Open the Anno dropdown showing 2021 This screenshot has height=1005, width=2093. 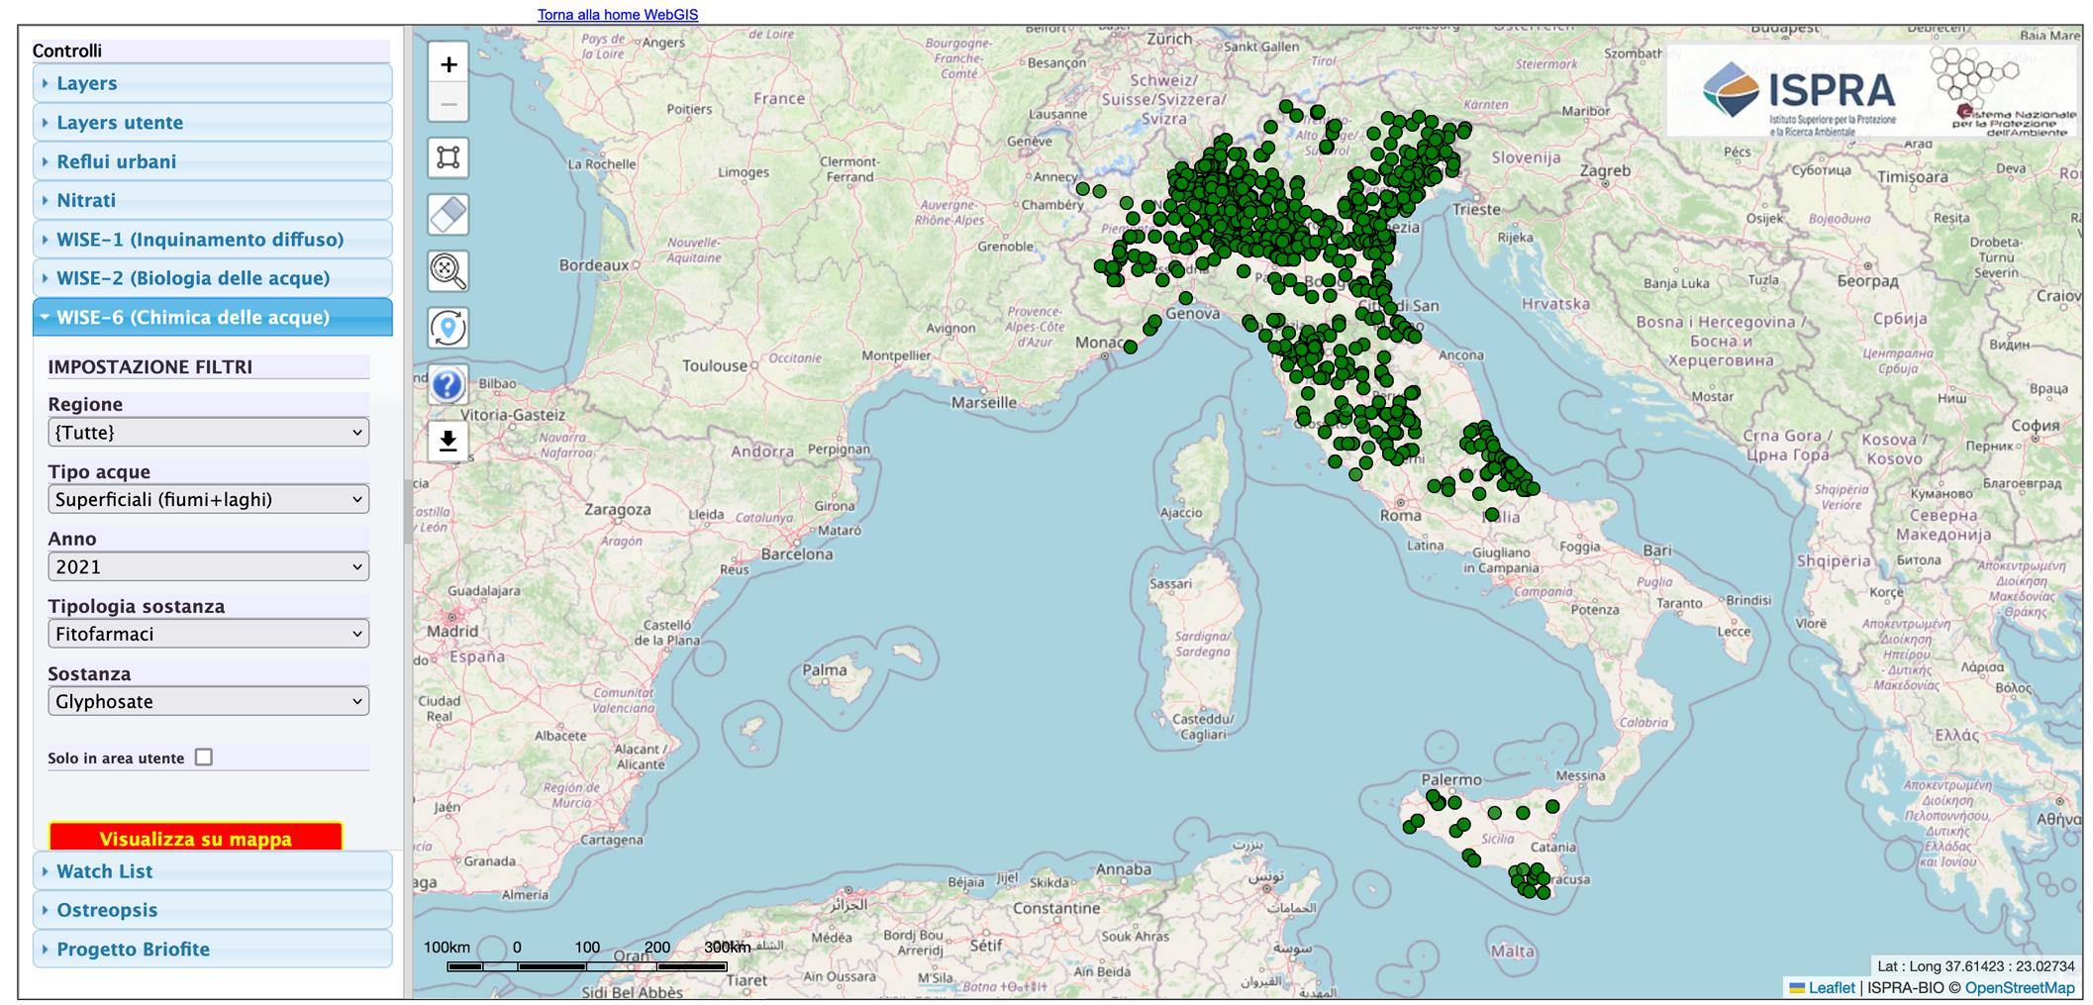(208, 567)
